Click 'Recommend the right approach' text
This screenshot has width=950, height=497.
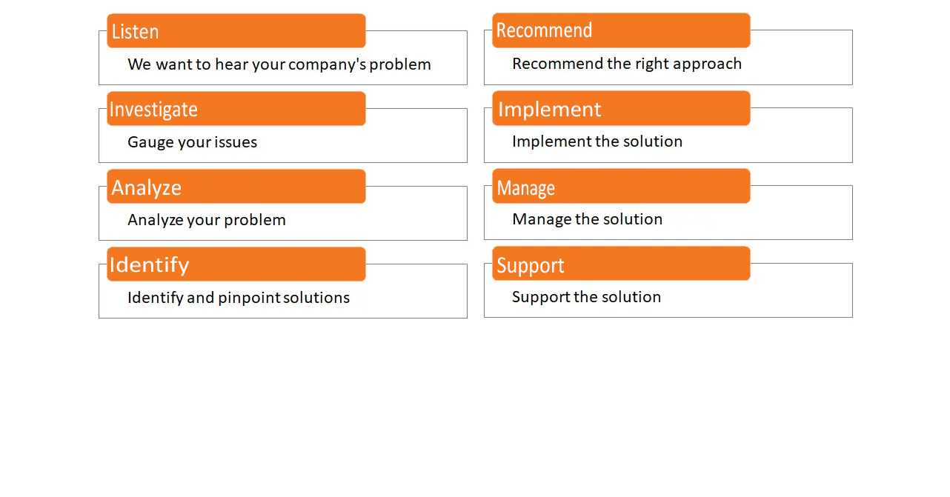(627, 64)
